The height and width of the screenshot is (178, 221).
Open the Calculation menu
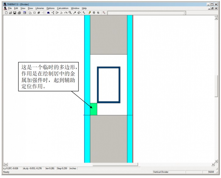[x=62, y=8]
